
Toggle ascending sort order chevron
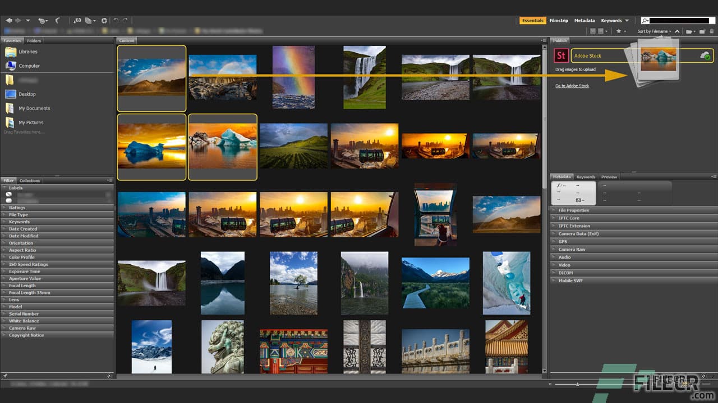pos(677,31)
